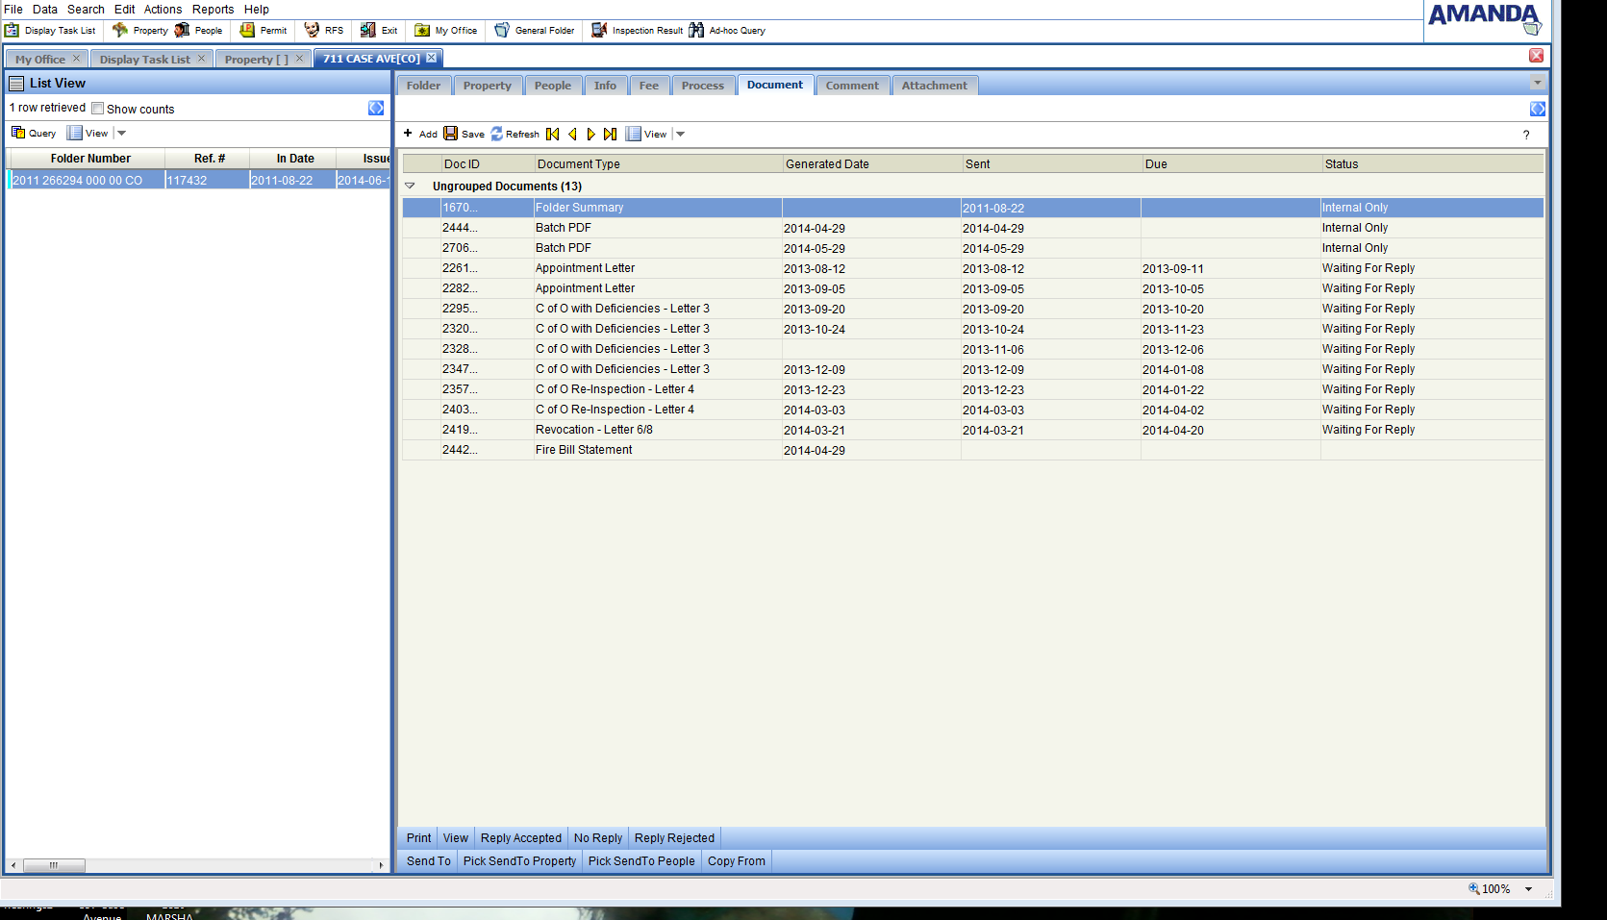The image size is (1607, 920).
Task: Open List View's View dropdown arrow
Action: 122,134
